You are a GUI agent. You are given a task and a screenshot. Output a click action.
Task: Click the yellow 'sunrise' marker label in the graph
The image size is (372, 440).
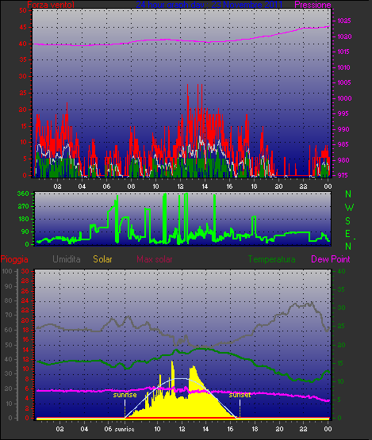tap(125, 395)
